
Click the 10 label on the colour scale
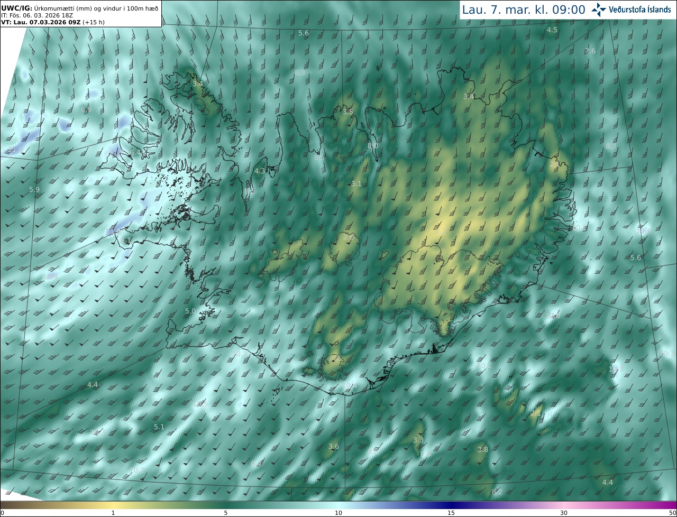338,513
